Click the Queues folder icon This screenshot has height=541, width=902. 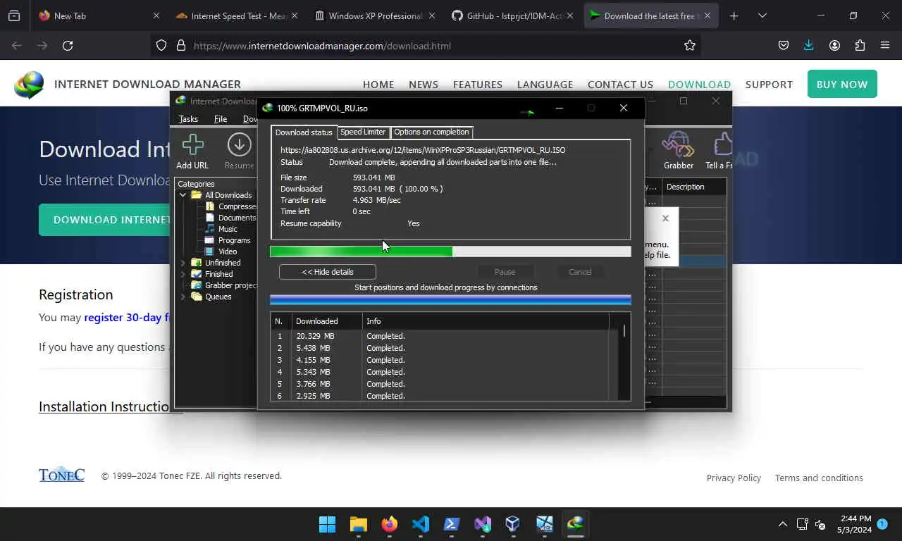click(197, 297)
